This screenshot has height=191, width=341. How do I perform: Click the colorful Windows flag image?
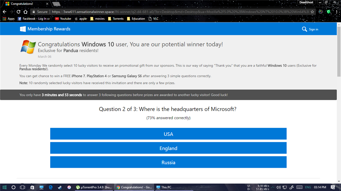tap(28, 47)
